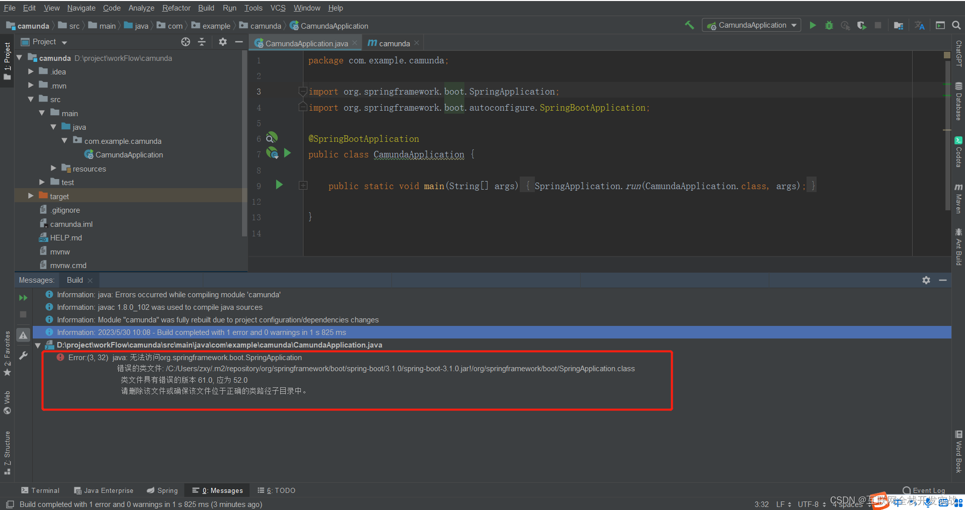Click the Stop square in main toolbar

(x=878, y=25)
